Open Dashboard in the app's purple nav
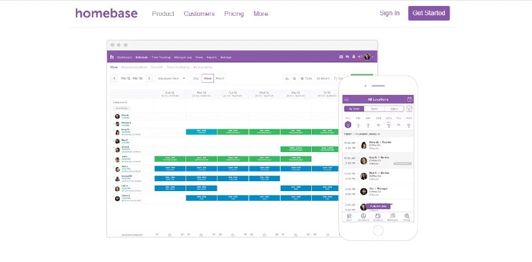The width and height of the screenshot is (532, 262). pos(124,57)
